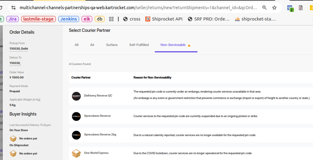Open the Self-Fullfilled tab

[x=139, y=45]
